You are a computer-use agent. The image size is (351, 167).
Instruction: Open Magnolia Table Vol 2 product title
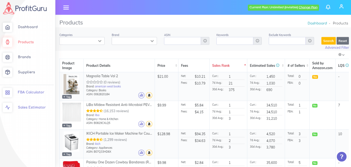[102, 76]
